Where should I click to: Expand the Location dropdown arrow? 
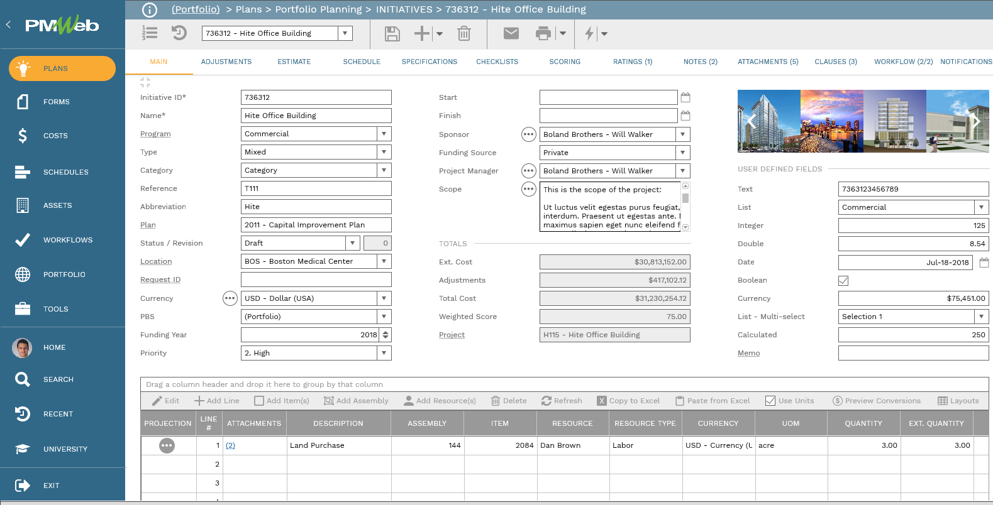[384, 261]
